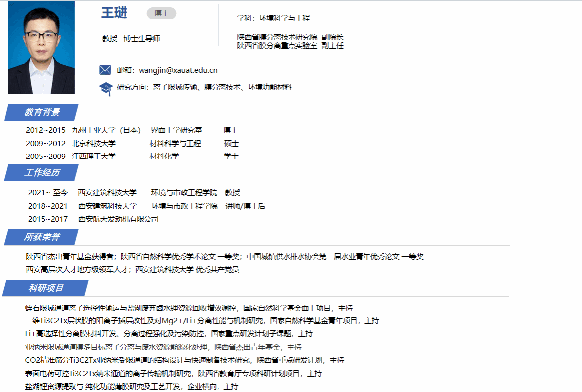Click the 九州工业大学（日本）education entry
The width and height of the screenshot is (582, 392).
click(106, 130)
